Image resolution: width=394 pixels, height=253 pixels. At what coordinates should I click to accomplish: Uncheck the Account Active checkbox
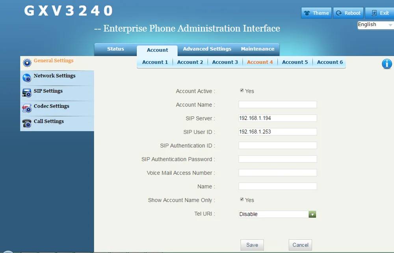242,90
